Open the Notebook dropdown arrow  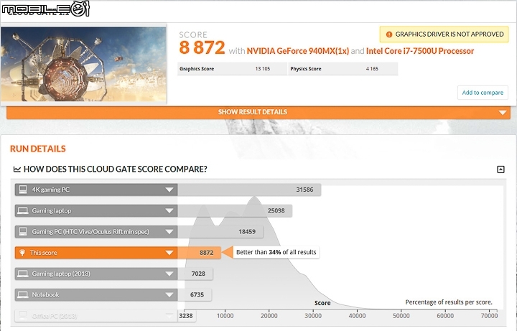(169, 295)
